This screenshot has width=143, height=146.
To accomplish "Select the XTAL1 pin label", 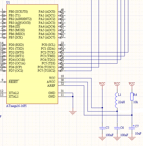I will point(14,97).
